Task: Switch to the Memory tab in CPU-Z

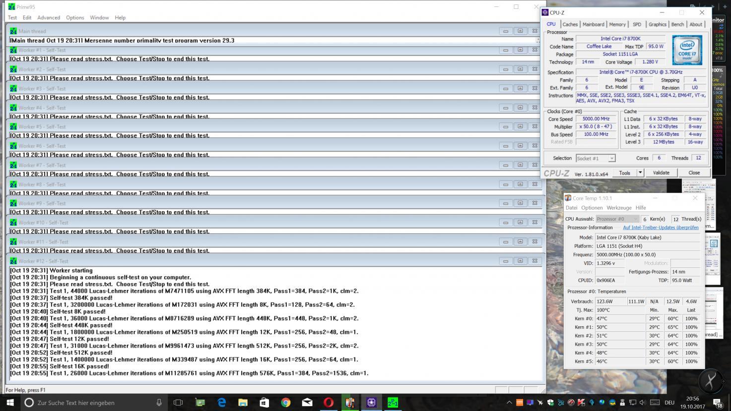Action: pyautogui.click(x=617, y=24)
